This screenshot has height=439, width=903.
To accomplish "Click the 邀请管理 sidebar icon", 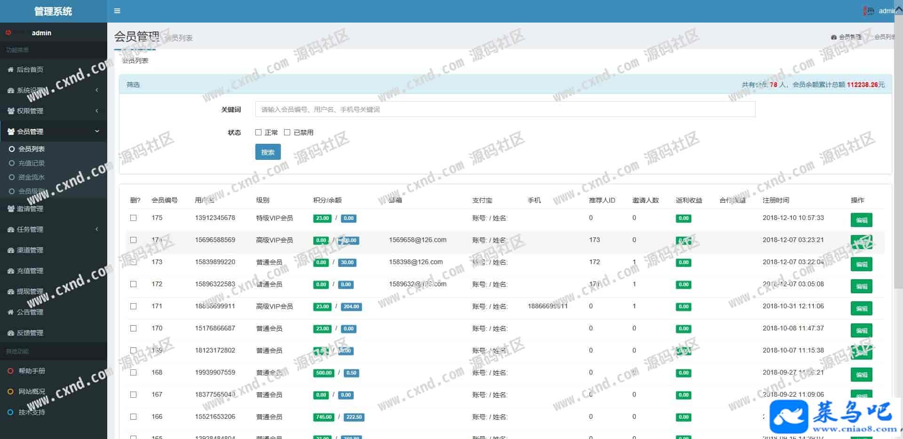I will point(11,209).
